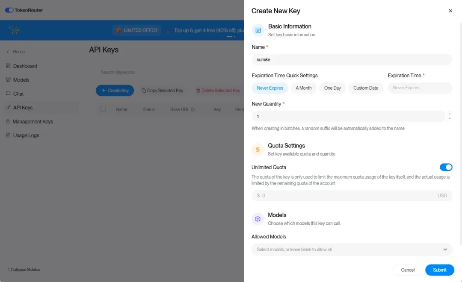Go to Home in the sidebar

18,52
